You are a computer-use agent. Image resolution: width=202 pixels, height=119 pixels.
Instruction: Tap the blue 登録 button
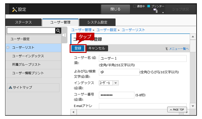78,48
